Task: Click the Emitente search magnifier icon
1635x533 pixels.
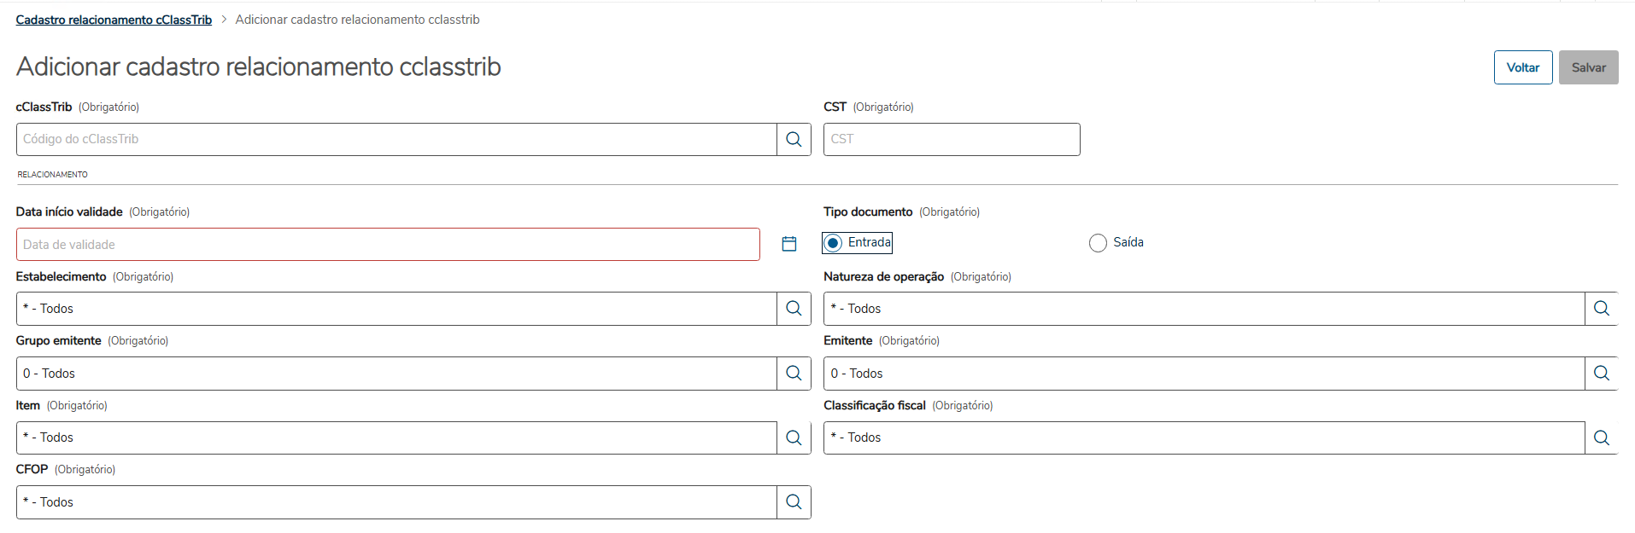Action: point(1602,374)
